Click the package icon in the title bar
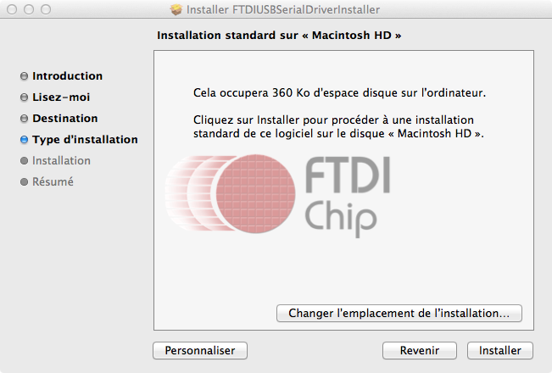The width and height of the screenshot is (552, 373). 176,10
